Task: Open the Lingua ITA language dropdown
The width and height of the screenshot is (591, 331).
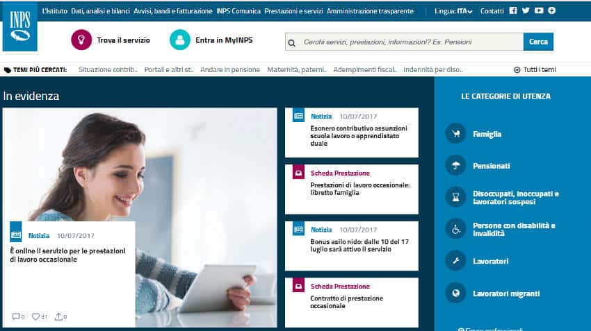Action: (x=453, y=11)
